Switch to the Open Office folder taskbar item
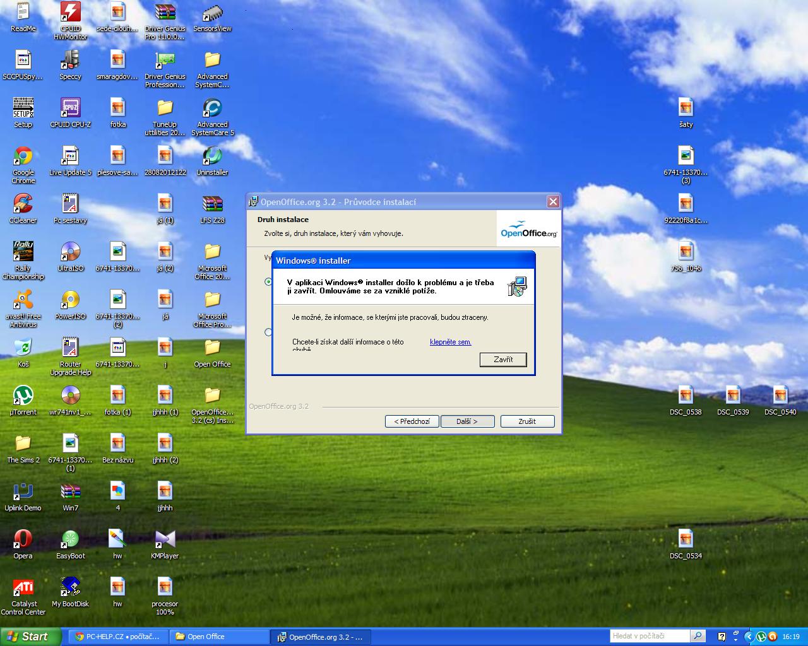The image size is (808, 646). [x=220, y=637]
